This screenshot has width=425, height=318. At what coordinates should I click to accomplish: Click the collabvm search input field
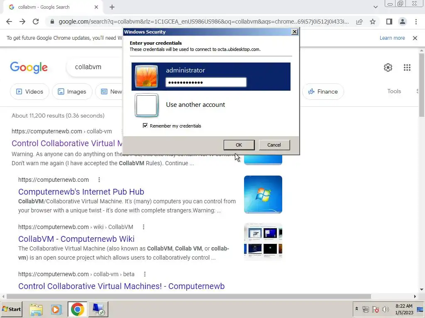click(95, 67)
